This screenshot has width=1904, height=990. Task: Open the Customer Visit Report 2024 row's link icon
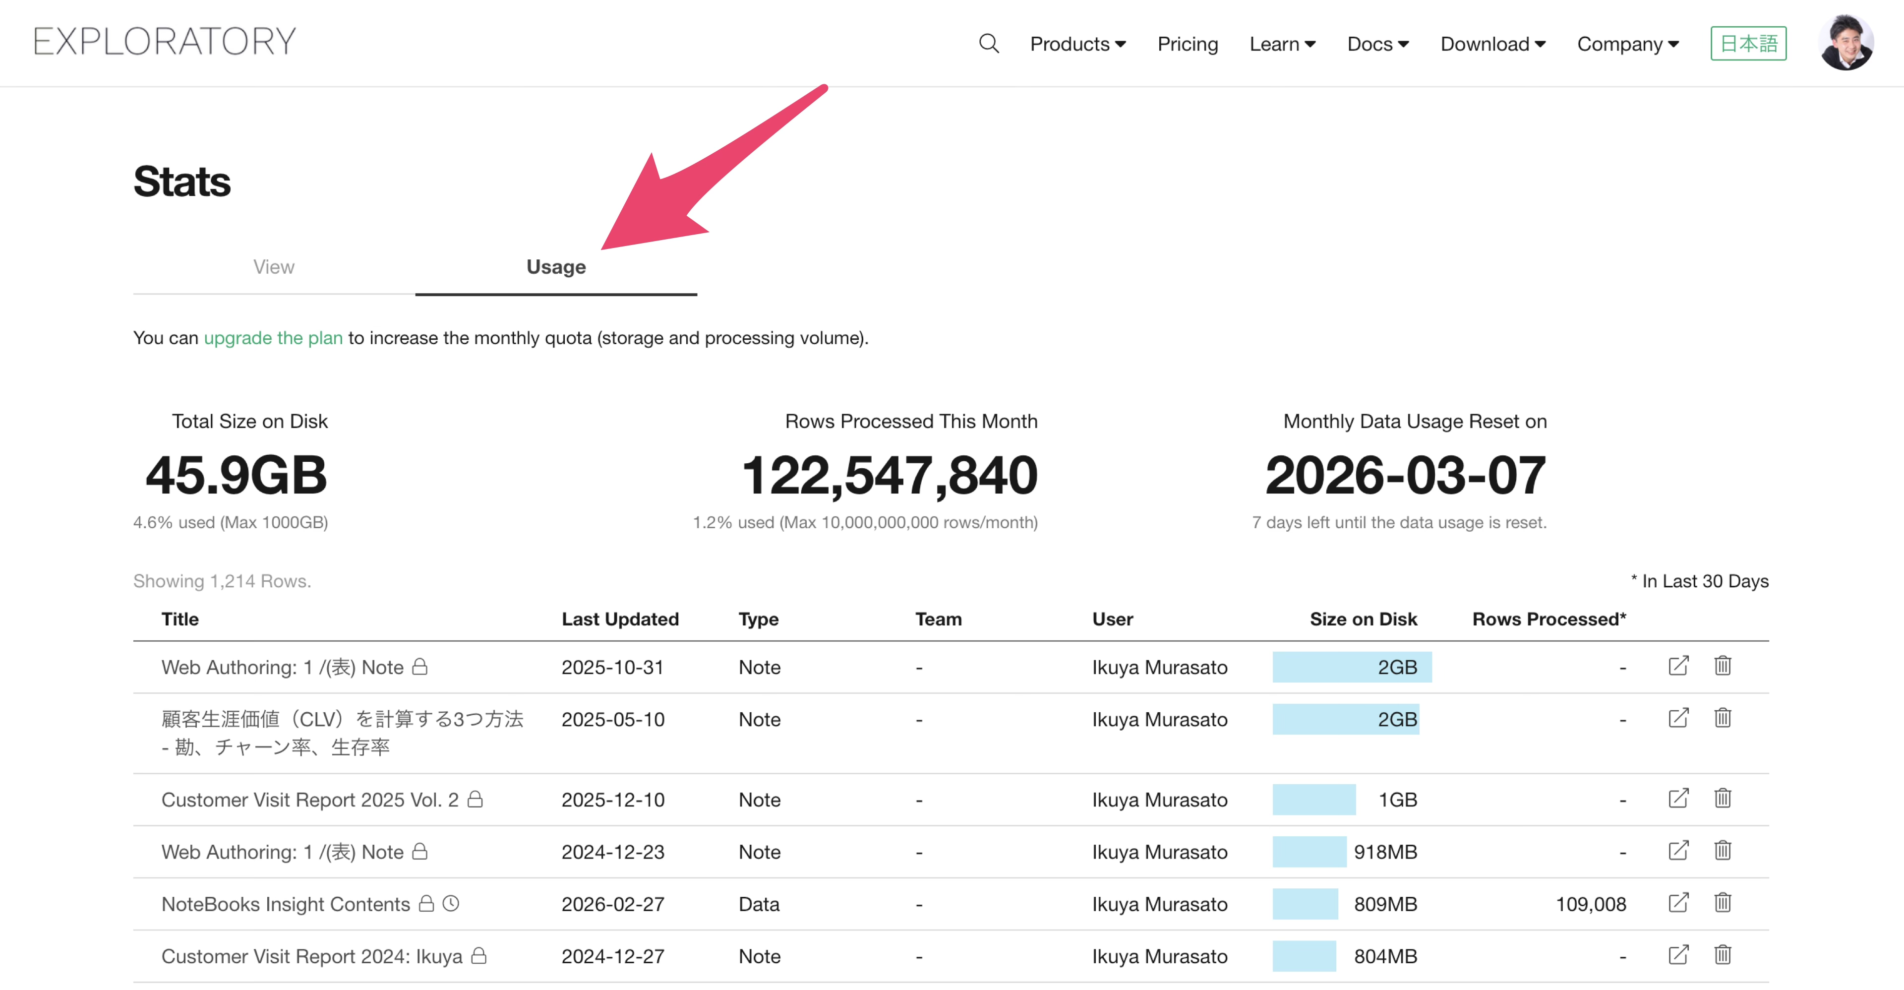(x=1678, y=955)
